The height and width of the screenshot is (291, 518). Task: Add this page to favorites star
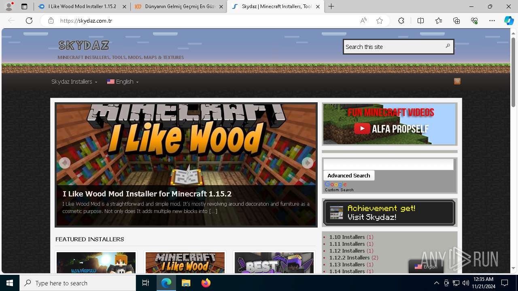[380, 21]
